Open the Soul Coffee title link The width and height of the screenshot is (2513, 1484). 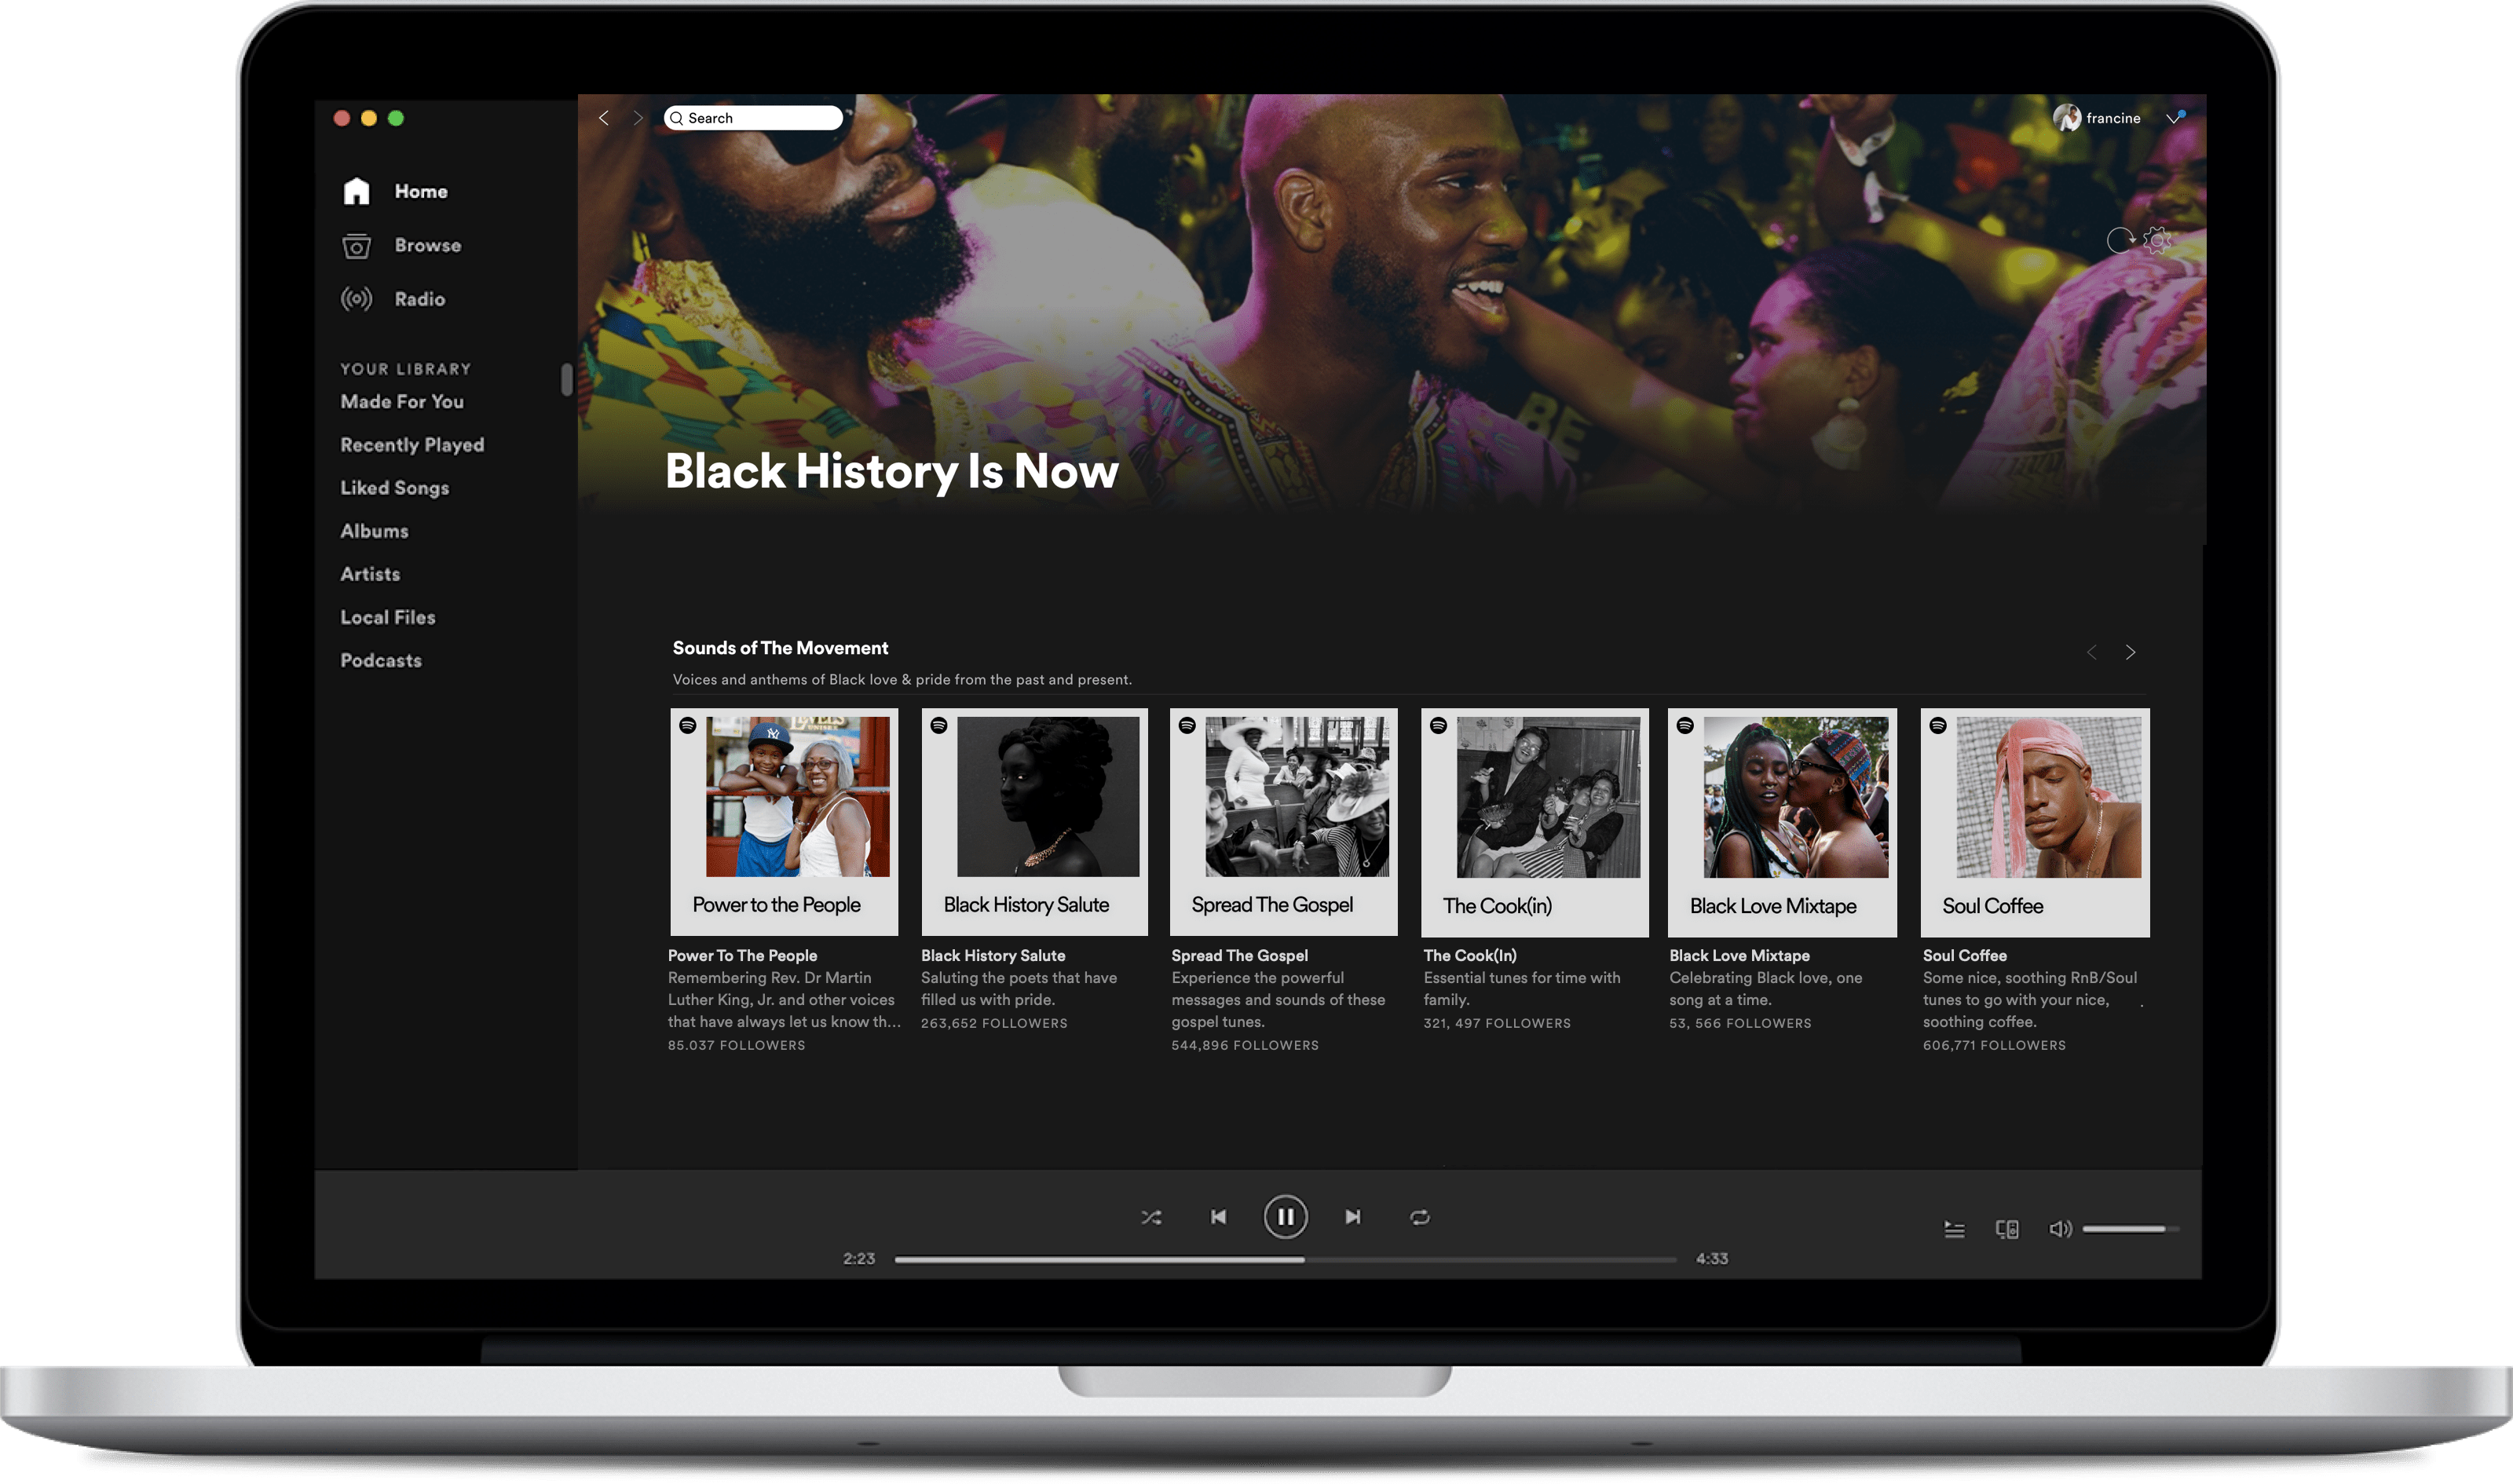click(1965, 956)
